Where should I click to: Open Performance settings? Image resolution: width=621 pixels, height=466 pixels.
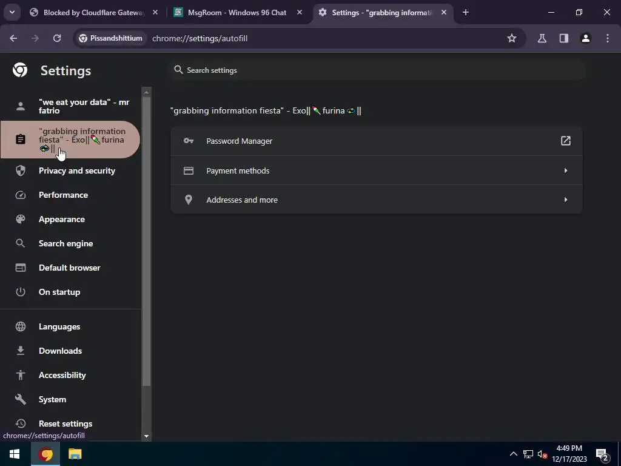(x=70, y=195)
